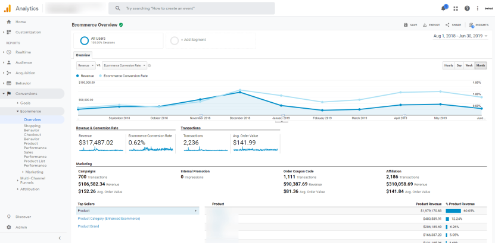Collapse the left sidebar with chevron

point(60,238)
